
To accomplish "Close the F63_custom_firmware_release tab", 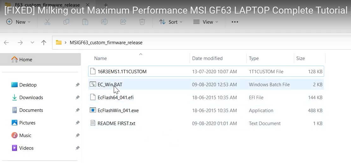I will 88,5.
